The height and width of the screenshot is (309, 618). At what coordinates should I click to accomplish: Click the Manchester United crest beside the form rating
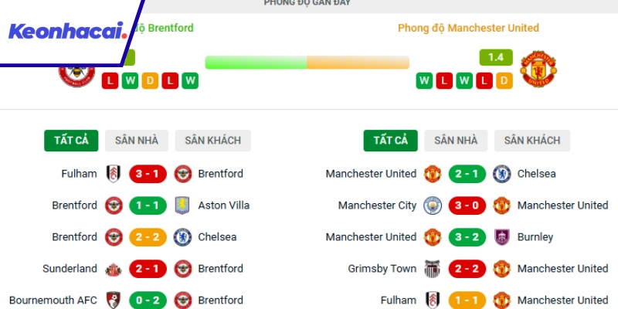click(538, 69)
